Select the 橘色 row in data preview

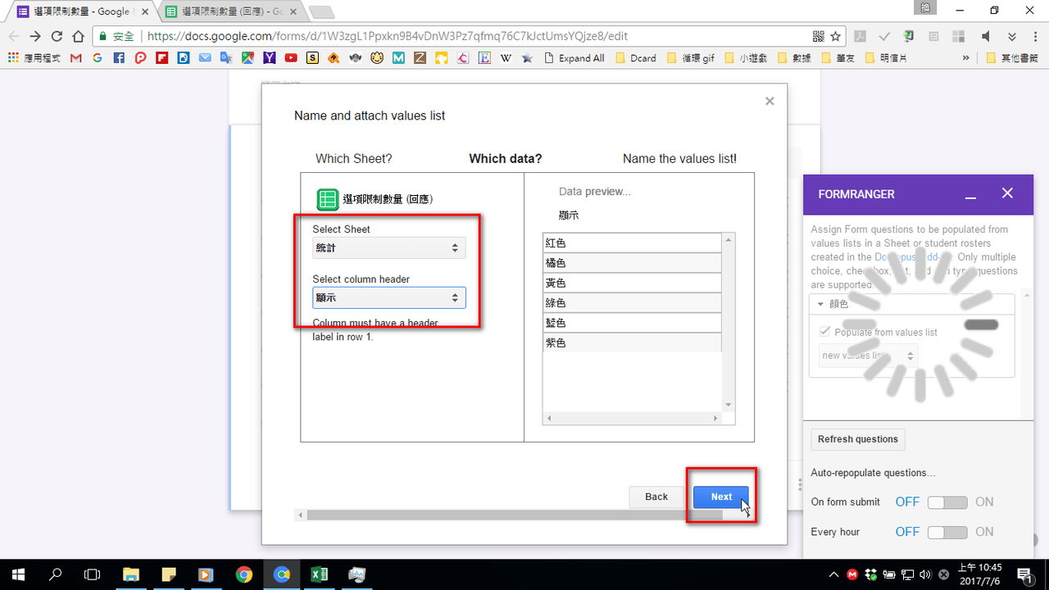(x=632, y=263)
